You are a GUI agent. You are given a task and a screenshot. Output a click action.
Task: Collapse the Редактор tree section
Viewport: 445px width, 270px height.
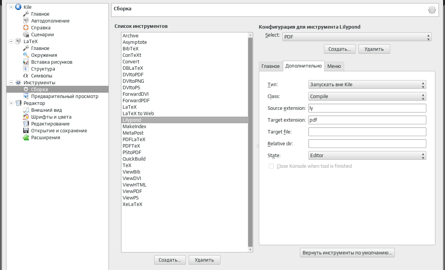tap(11, 103)
